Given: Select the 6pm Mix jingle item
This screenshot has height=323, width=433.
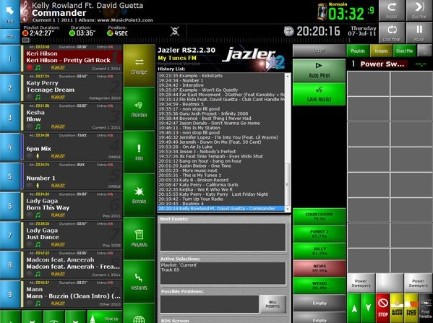Looking at the screenshot, I should 72,147.
